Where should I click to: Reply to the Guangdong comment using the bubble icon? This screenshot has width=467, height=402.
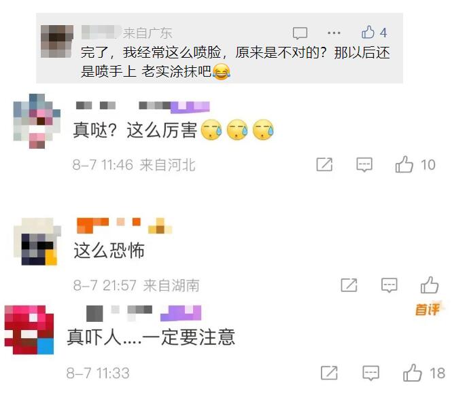coord(300,33)
